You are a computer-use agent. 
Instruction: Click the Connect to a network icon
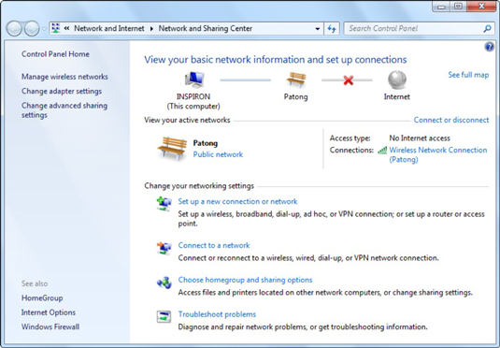(164, 248)
